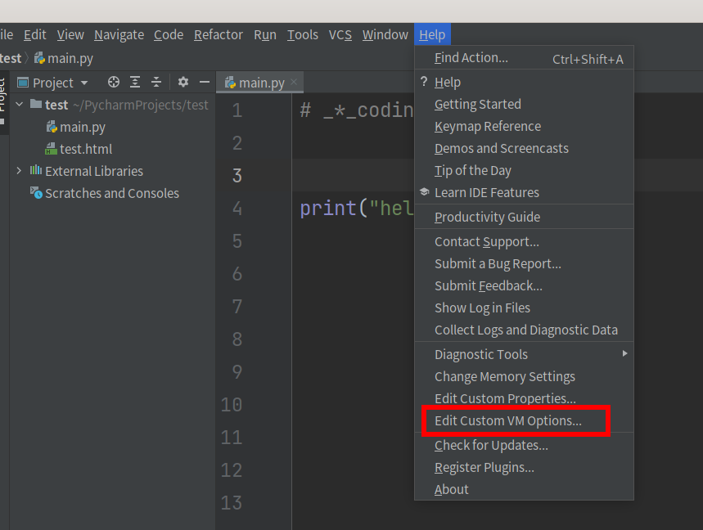Open the Tools menu
703x530 pixels.
click(x=303, y=34)
